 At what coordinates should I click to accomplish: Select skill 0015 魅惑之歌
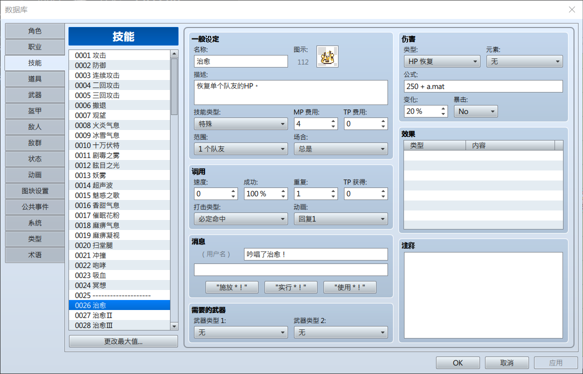119,195
